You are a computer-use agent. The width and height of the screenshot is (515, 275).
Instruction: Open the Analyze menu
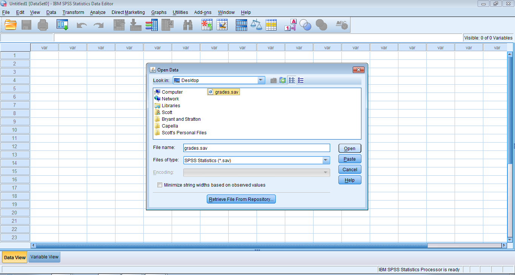coord(98,12)
